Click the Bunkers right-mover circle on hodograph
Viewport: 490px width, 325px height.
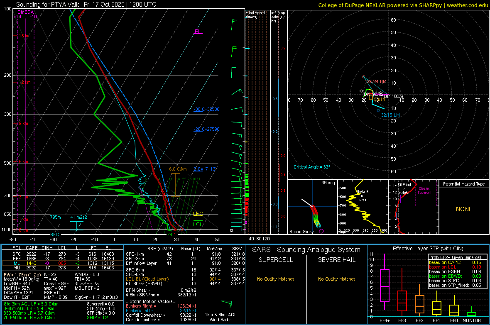(363, 76)
